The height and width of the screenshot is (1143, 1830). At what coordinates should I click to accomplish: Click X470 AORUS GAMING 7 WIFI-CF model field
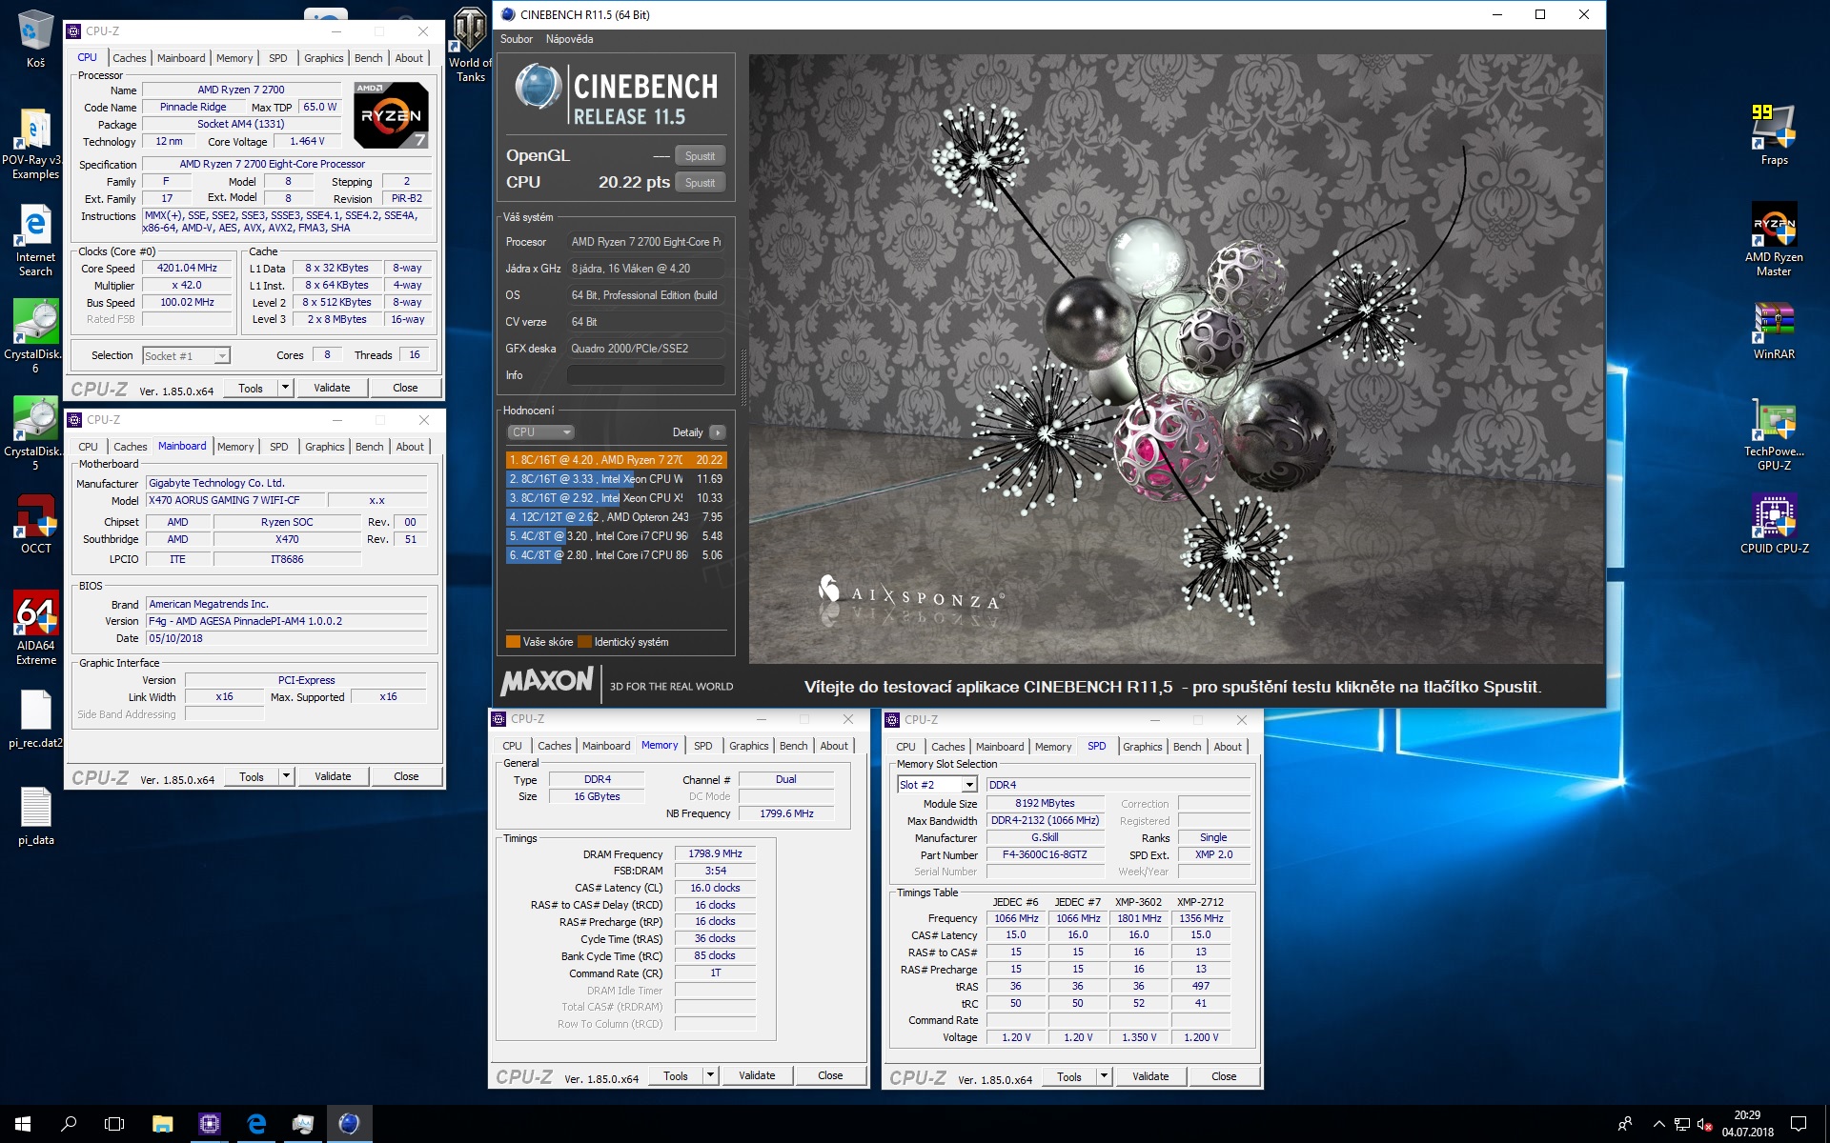coord(234,501)
